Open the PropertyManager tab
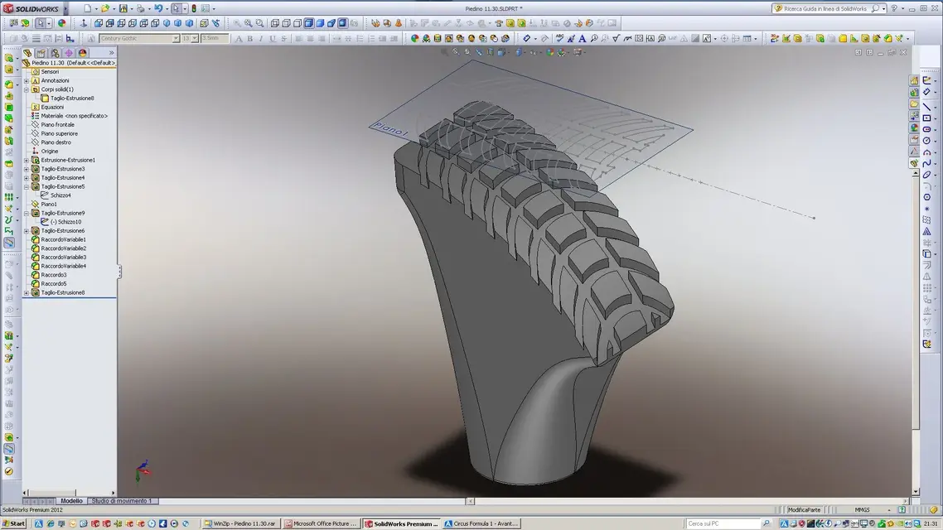Viewport: 943px width, 530px height. click(x=41, y=53)
